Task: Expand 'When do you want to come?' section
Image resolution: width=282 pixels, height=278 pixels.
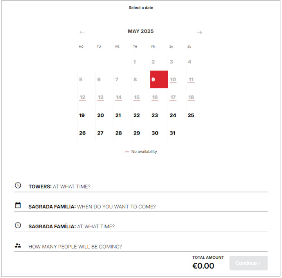Action: click(141, 206)
